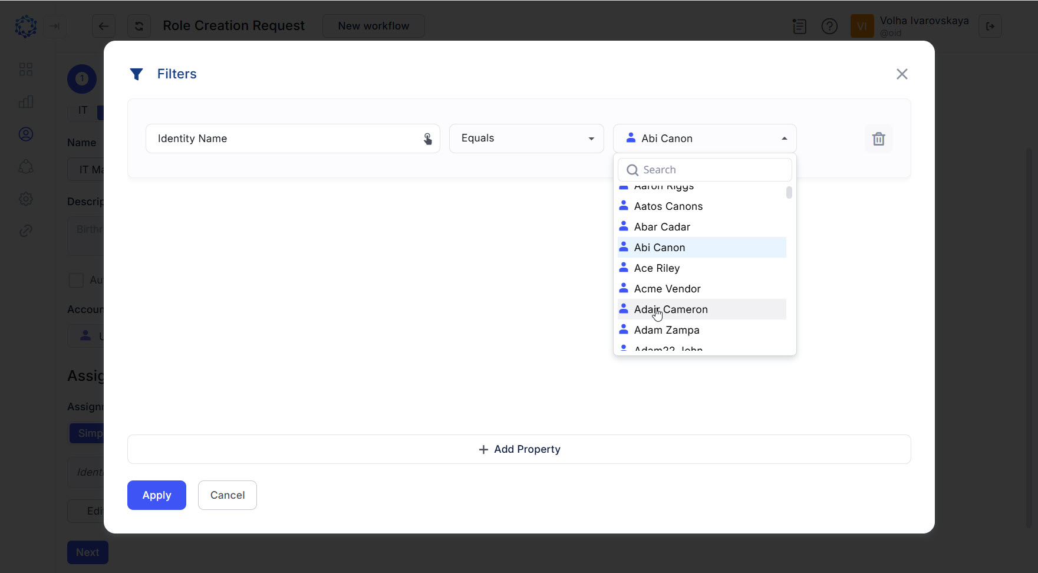Apply the configured filters

156,495
